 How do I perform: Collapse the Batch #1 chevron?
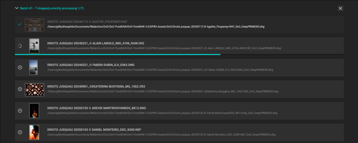tap(16, 8)
